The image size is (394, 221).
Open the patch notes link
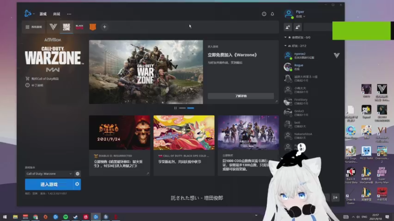(x=34, y=85)
